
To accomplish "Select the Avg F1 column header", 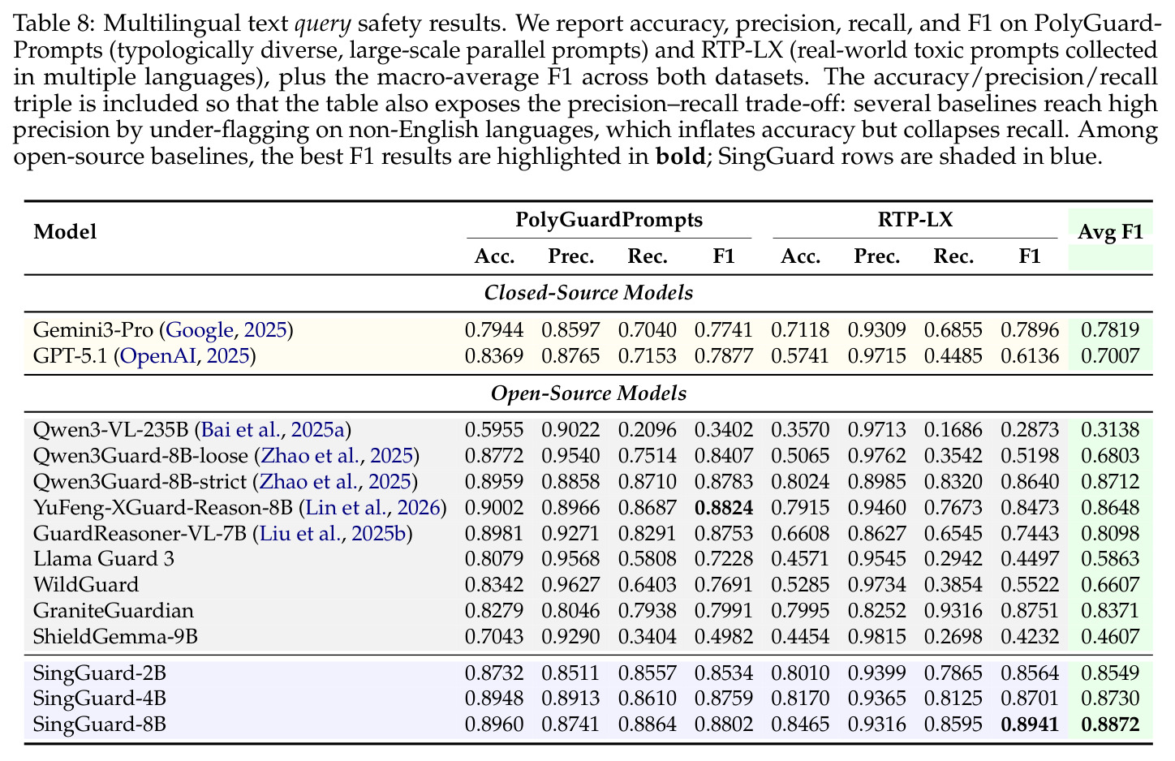I will (x=1110, y=232).
